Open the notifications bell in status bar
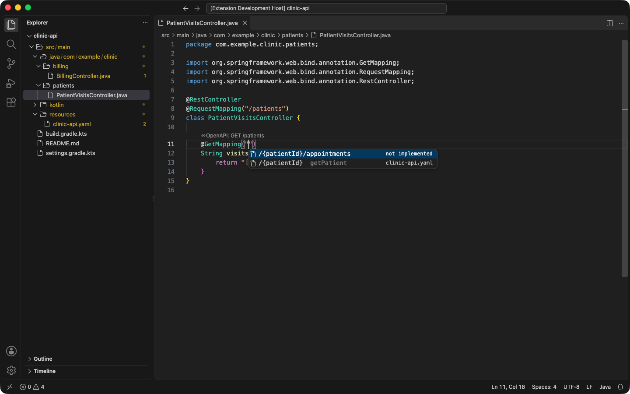This screenshot has width=630, height=394. coord(620,387)
